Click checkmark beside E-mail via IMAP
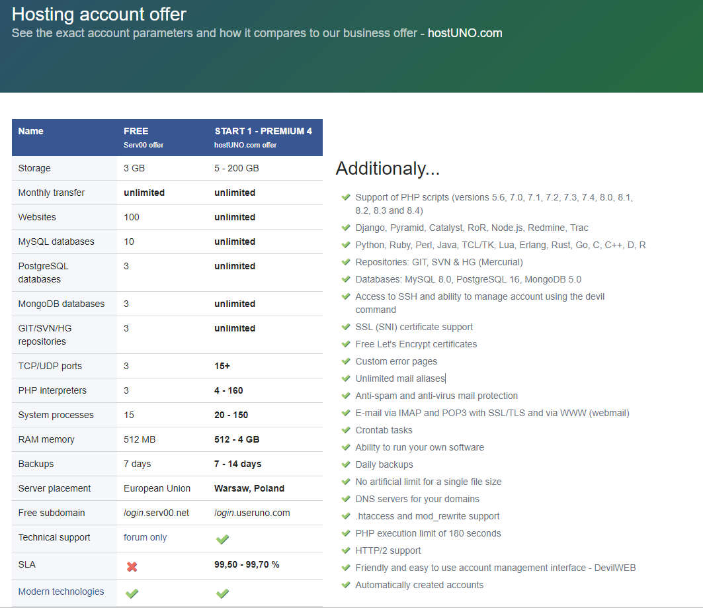The image size is (703, 608). click(x=346, y=413)
